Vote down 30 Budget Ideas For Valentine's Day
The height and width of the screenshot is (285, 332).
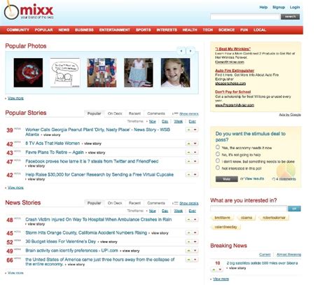point(195,242)
